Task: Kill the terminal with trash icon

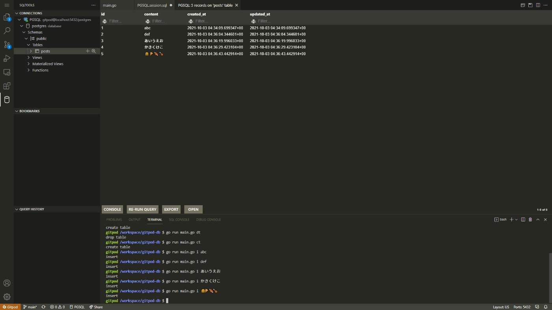Action: tap(530, 219)
